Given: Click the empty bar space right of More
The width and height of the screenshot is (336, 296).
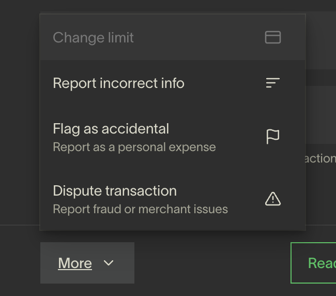Looking at the screenshot, I should tap(212, 263).
